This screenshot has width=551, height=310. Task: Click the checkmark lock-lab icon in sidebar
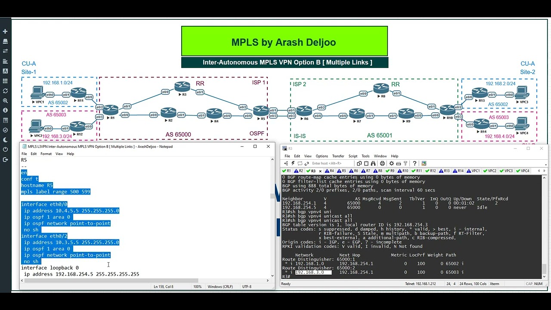pyautogui.click(x=5, y=130)
